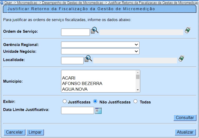Click the Município list scroll down arrow

point(138,90)
